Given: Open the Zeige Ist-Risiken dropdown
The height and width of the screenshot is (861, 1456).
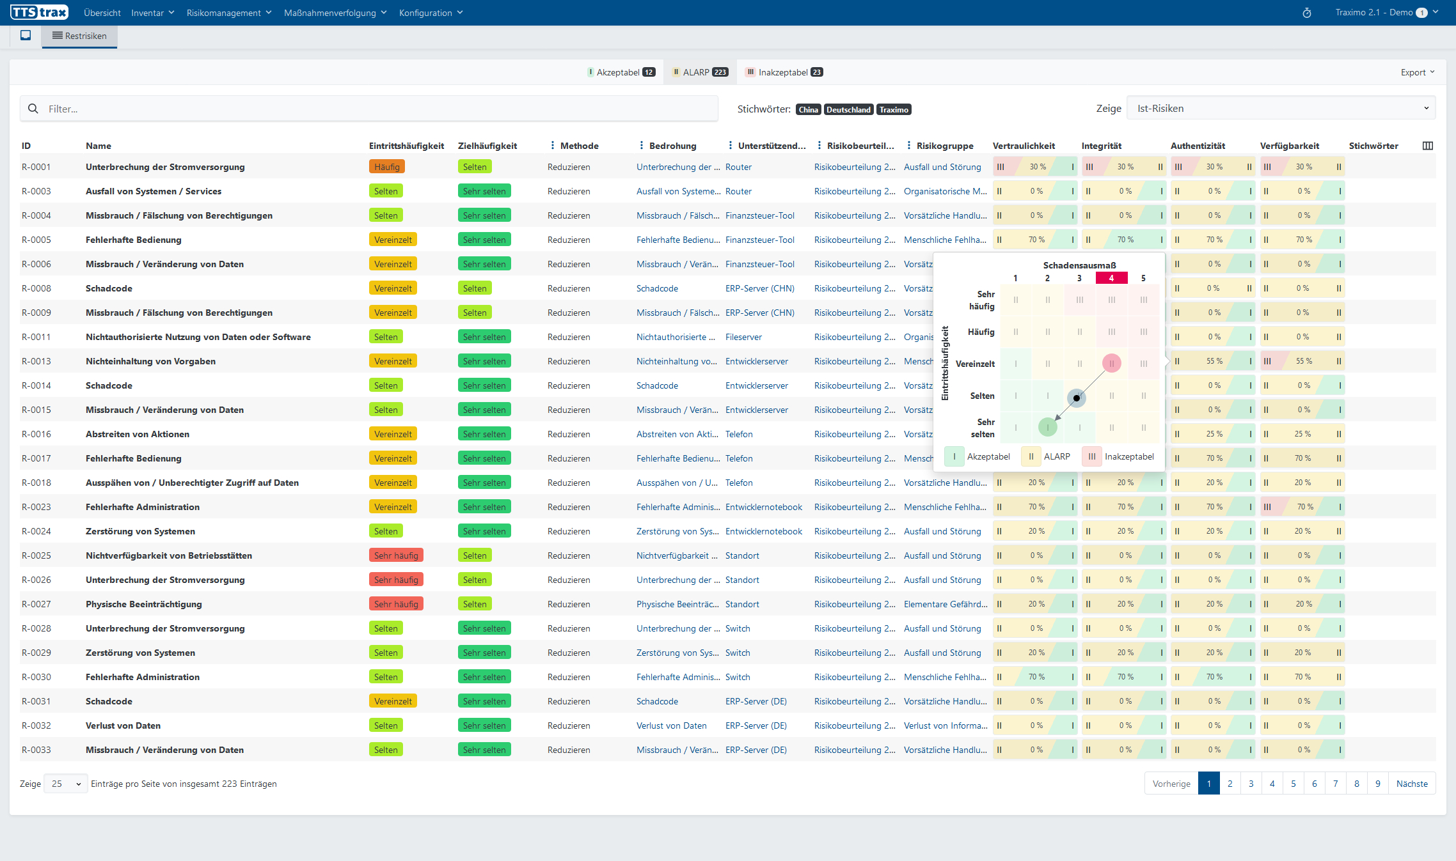Looking at the screenshot, I should 1281,109.
